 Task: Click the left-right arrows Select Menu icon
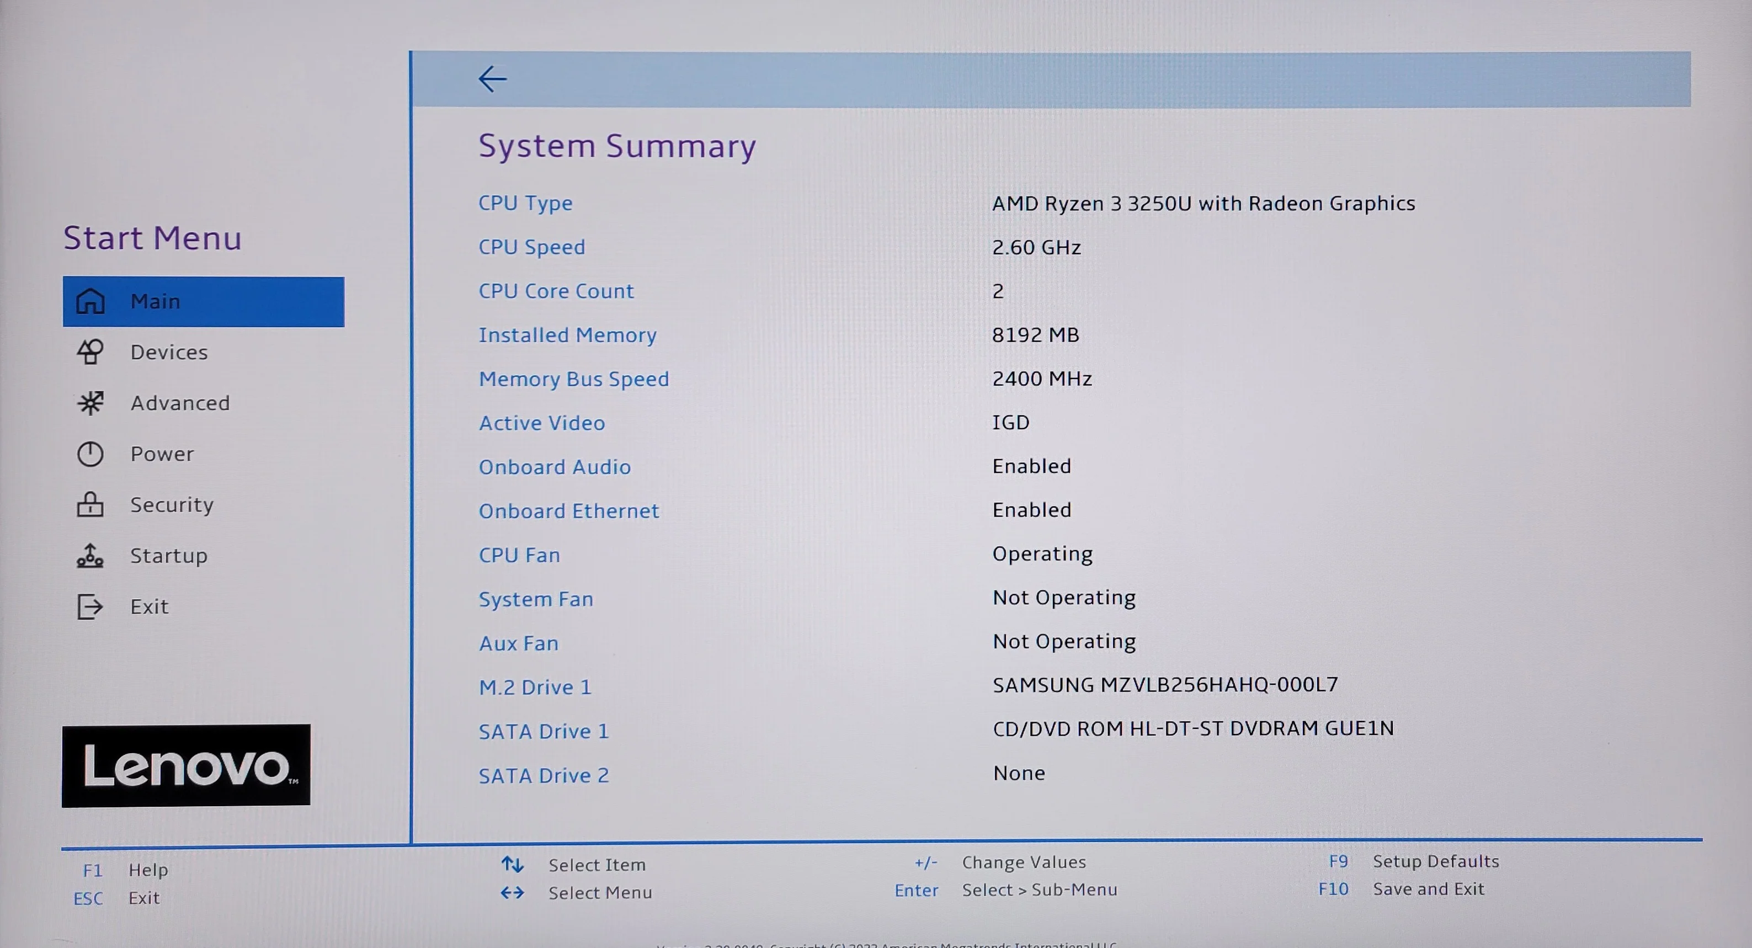click(x=512, y=892)
